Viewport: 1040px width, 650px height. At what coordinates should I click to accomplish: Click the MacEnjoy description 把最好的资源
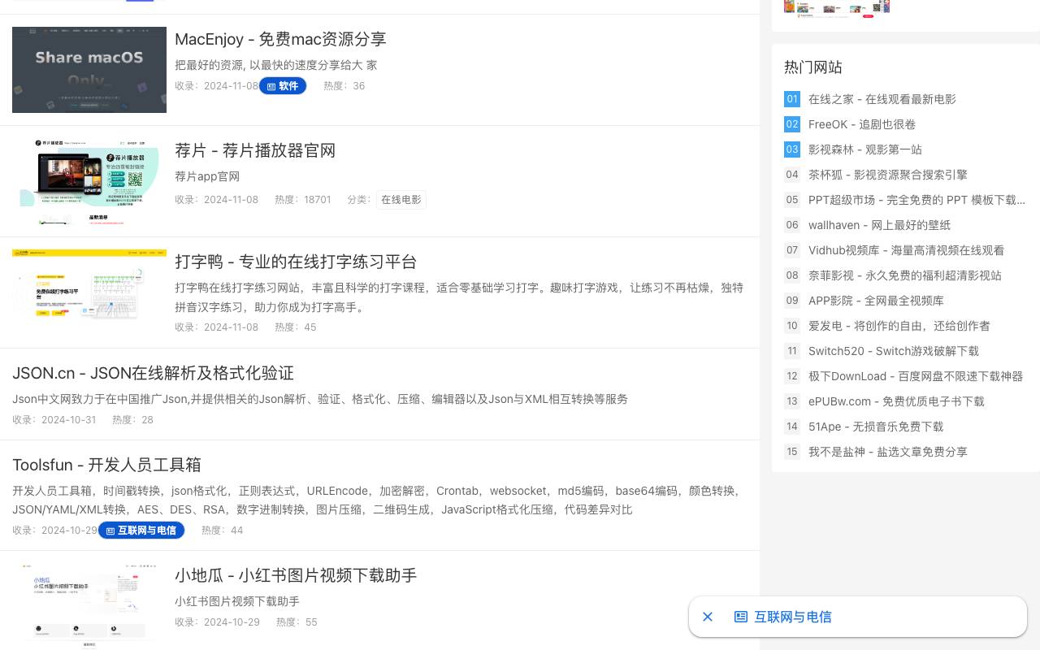(275, 65)
